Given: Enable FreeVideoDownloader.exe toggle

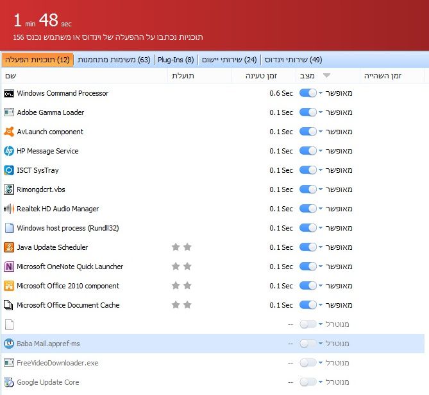Looking at the screenshot, I should [x=308, y=363].
